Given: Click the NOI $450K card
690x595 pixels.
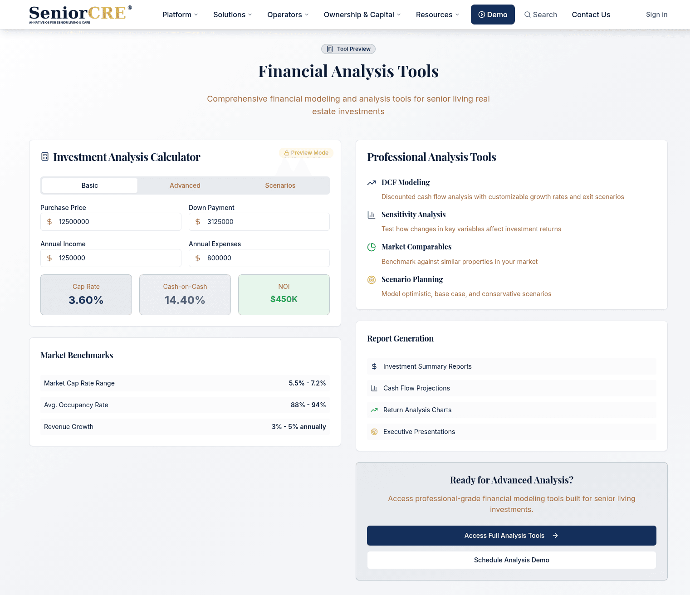Looking at the screenshot, I should (x=284, y=295).
